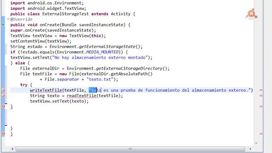This screenshot has height=153, width=272.
Task: Click the horizontal scrollbar thumb
Action: [x=130, y=149]
